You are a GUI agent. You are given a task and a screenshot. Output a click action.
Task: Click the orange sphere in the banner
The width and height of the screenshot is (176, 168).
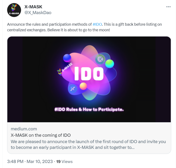(83, 86)
